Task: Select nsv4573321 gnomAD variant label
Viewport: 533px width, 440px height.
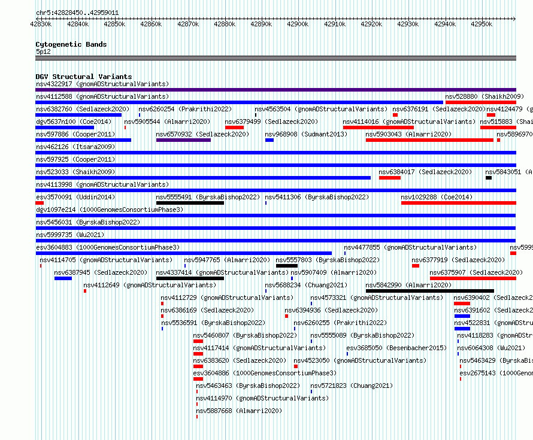Action: click(x=377, y=298)
